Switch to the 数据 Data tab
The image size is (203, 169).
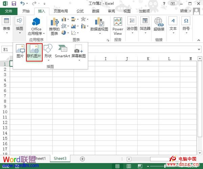coord(96,11)
